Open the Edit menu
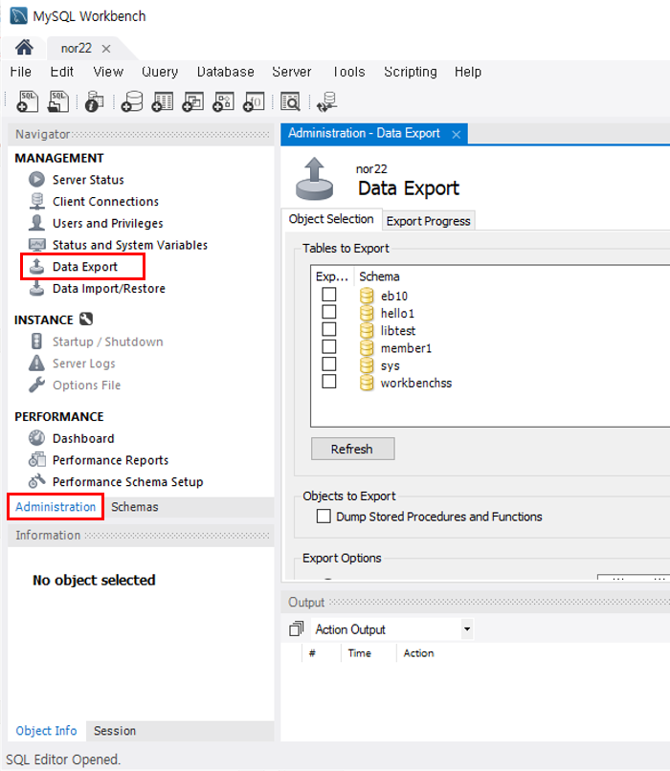Viewport: 670px width, 771px height. [62, 72]
